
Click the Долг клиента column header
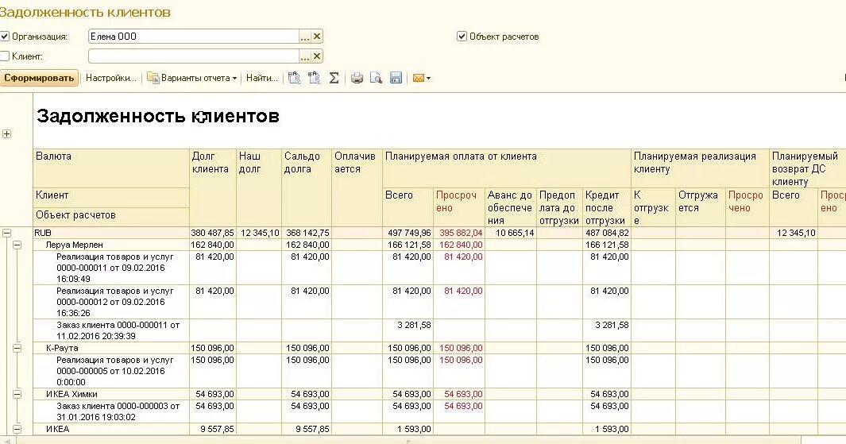(213, 187)
